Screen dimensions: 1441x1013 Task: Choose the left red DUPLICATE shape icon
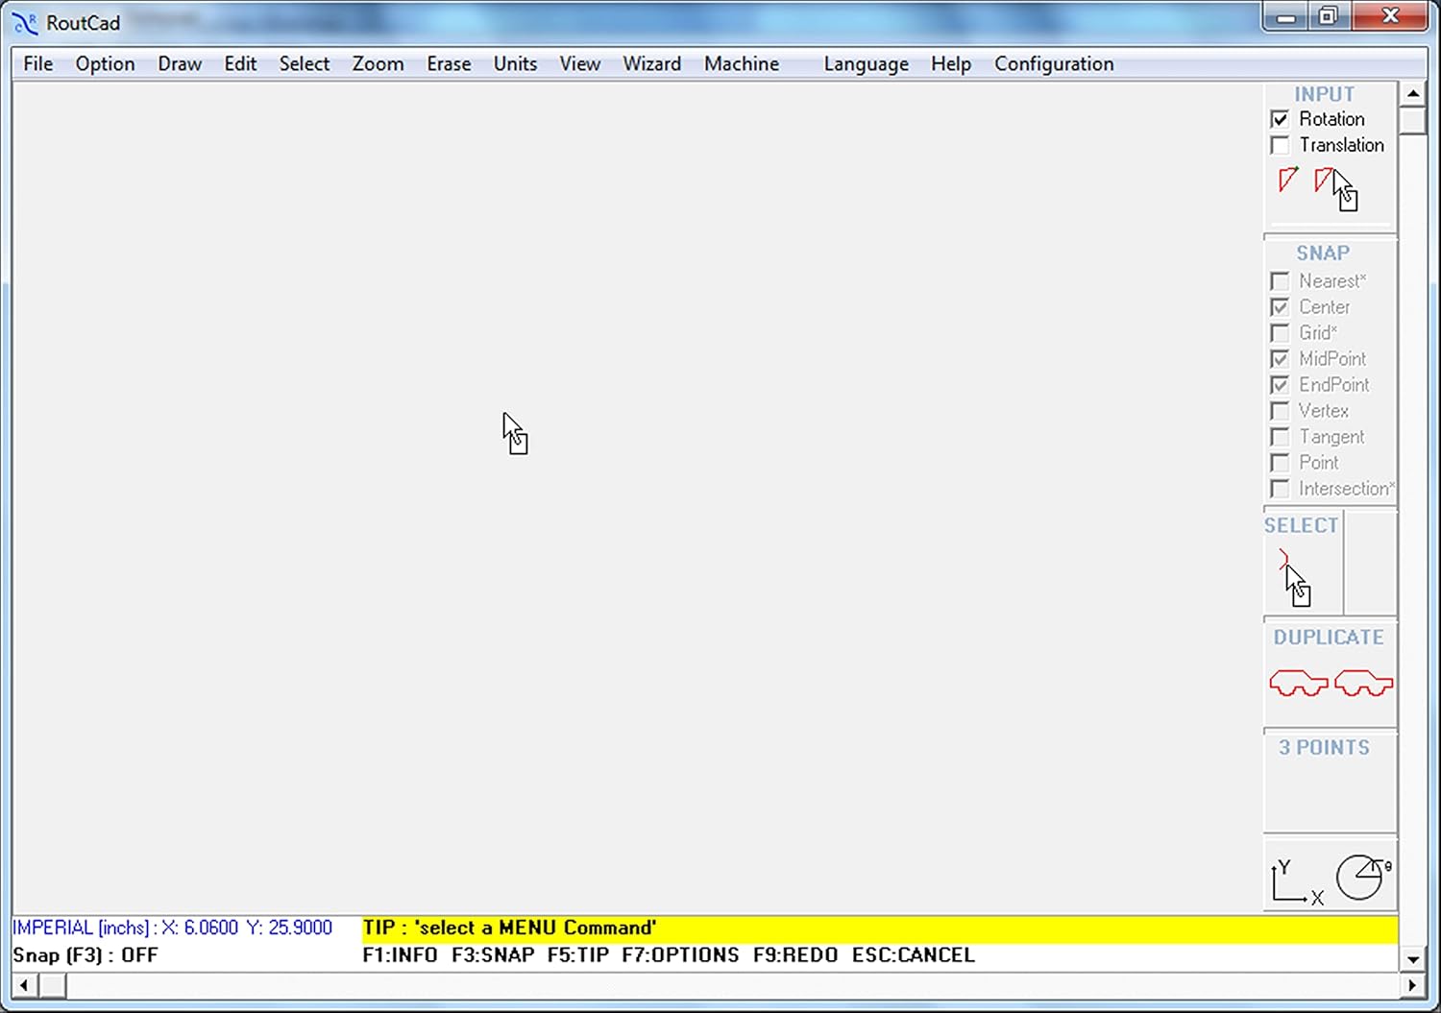pos(1299,683)
